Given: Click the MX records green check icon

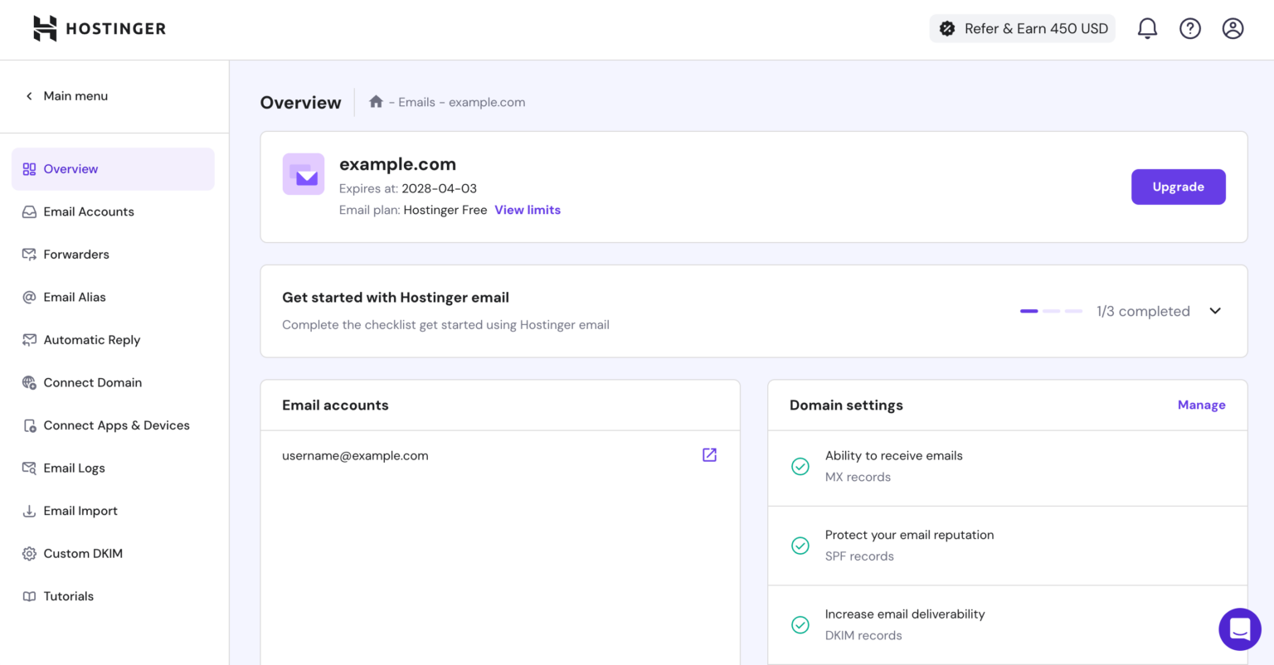Looking at the screenshot, I should point(800,466).
